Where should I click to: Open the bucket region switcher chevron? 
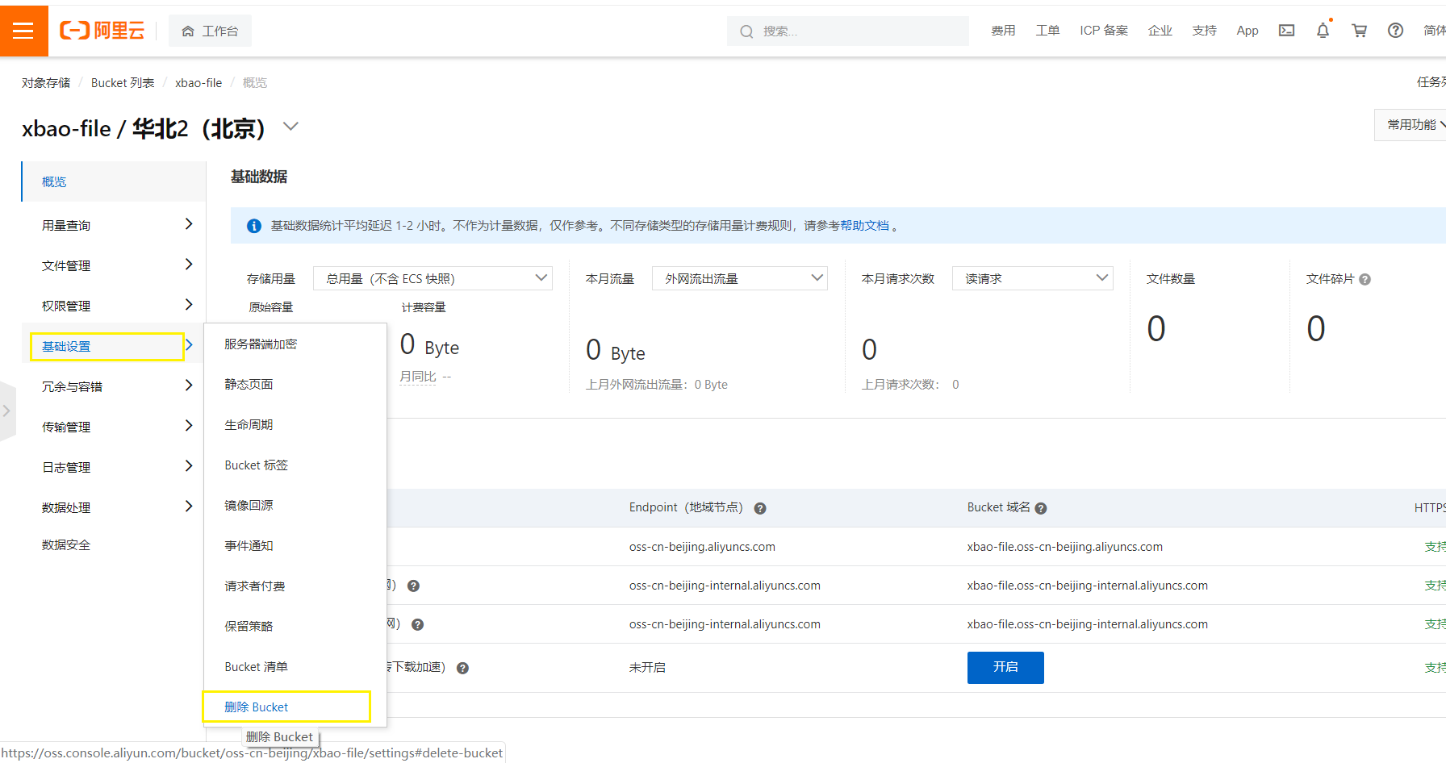tap(290, 127)
